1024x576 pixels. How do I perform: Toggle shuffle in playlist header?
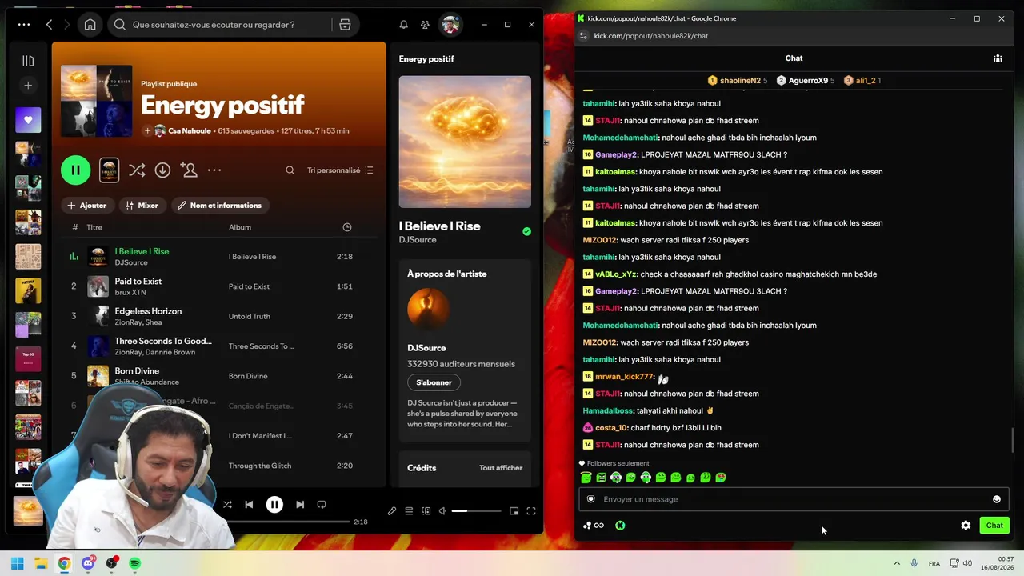[137, 170]
